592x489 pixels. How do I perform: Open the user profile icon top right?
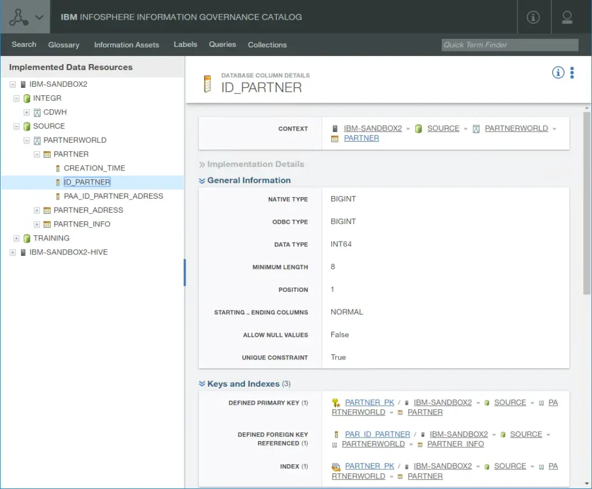[x=567, y=17]
